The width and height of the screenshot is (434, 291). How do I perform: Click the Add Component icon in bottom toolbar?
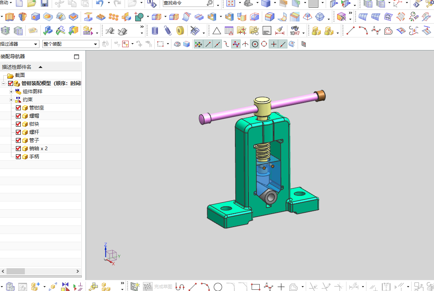tap(35, 287)
